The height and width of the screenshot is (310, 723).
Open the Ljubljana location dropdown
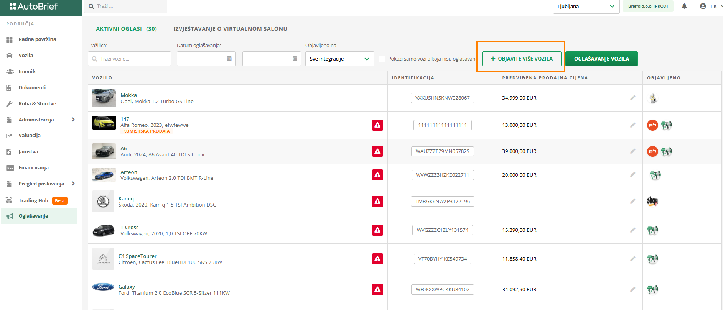click(x=586, y=7)
